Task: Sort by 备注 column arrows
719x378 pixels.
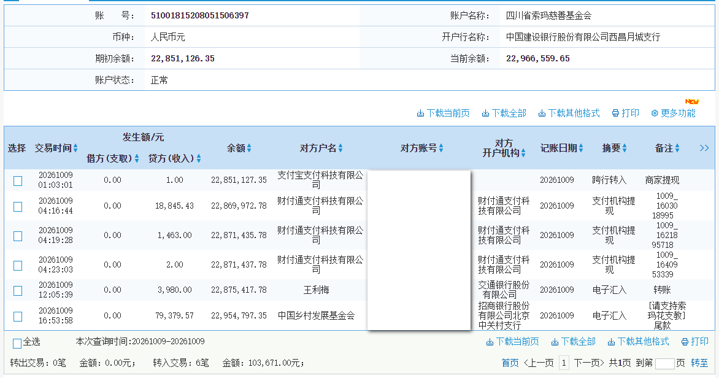Action: [x=677, y=148]
